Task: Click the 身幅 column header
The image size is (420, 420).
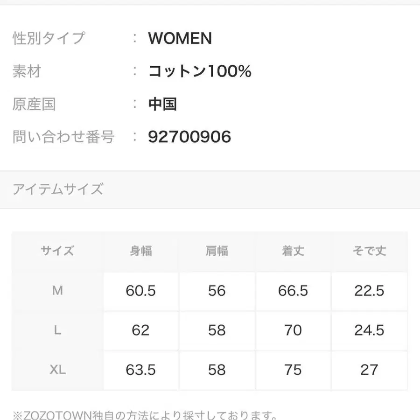Action: click(140, 251)
